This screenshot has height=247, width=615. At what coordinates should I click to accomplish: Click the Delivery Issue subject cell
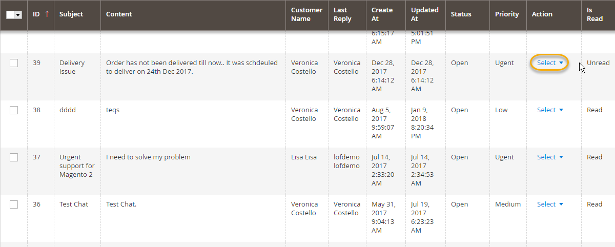[x=72, y=67]
